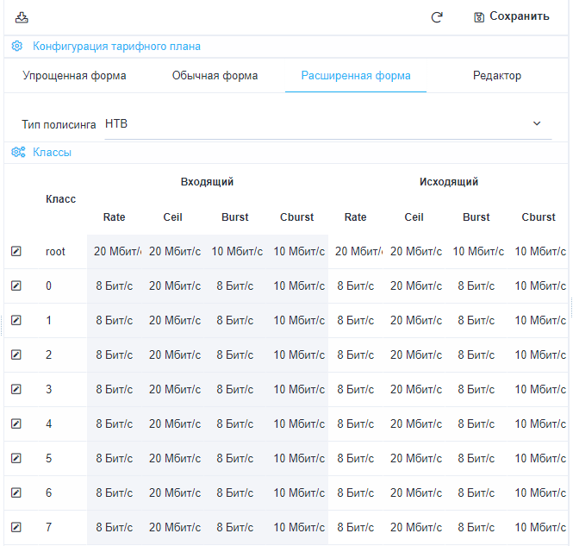Open Конфигурация тарифного плана section link
Image resolution: width=573 pixels, height=546 pixels.
click(116, 47)
